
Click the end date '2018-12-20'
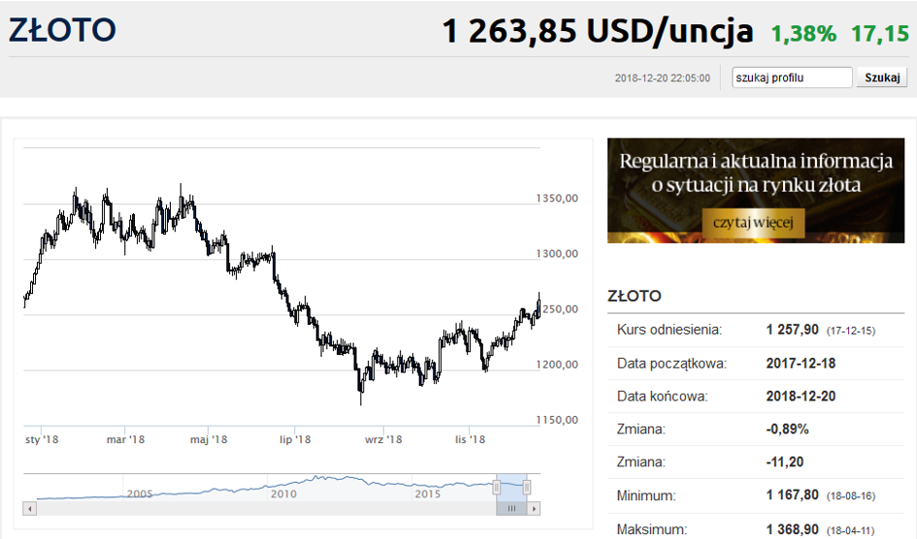[801, 396]
